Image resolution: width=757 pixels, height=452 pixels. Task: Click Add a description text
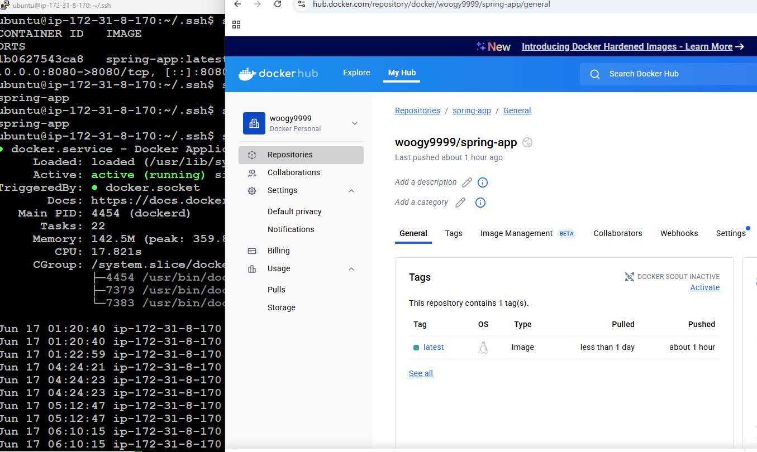(x=426, y=182)
